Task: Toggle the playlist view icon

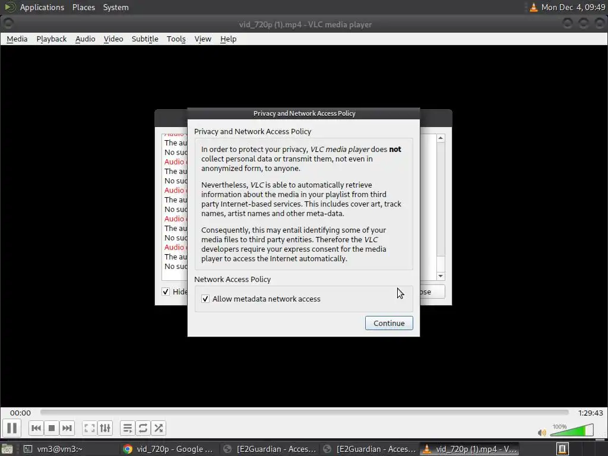Action: [x=127, y=428]
